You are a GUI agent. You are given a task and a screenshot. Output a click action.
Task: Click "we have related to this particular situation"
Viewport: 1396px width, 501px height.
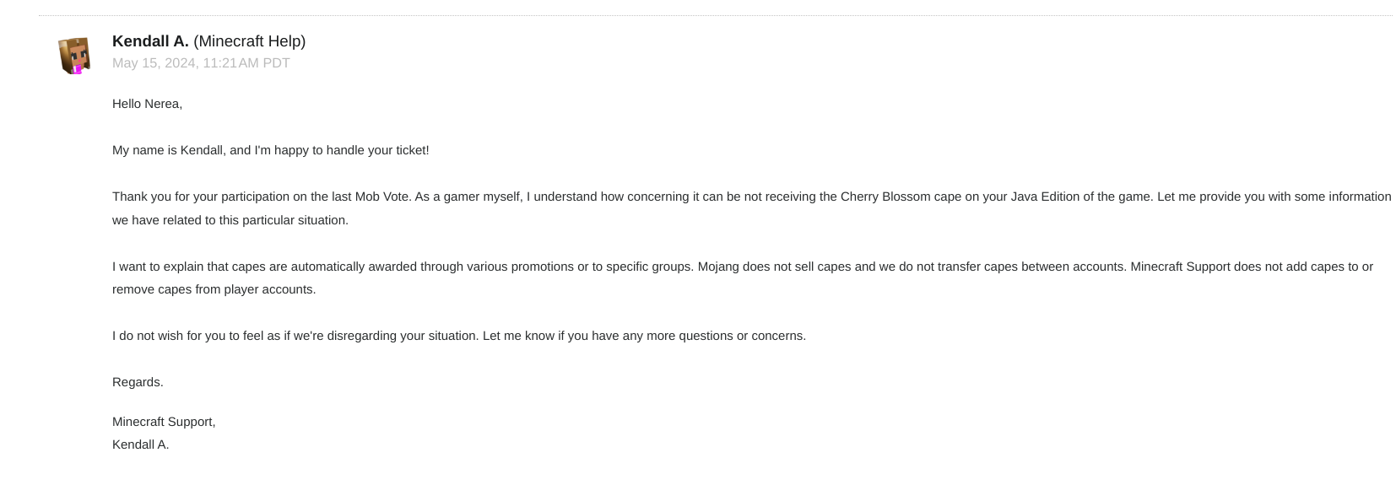[230, 220]
